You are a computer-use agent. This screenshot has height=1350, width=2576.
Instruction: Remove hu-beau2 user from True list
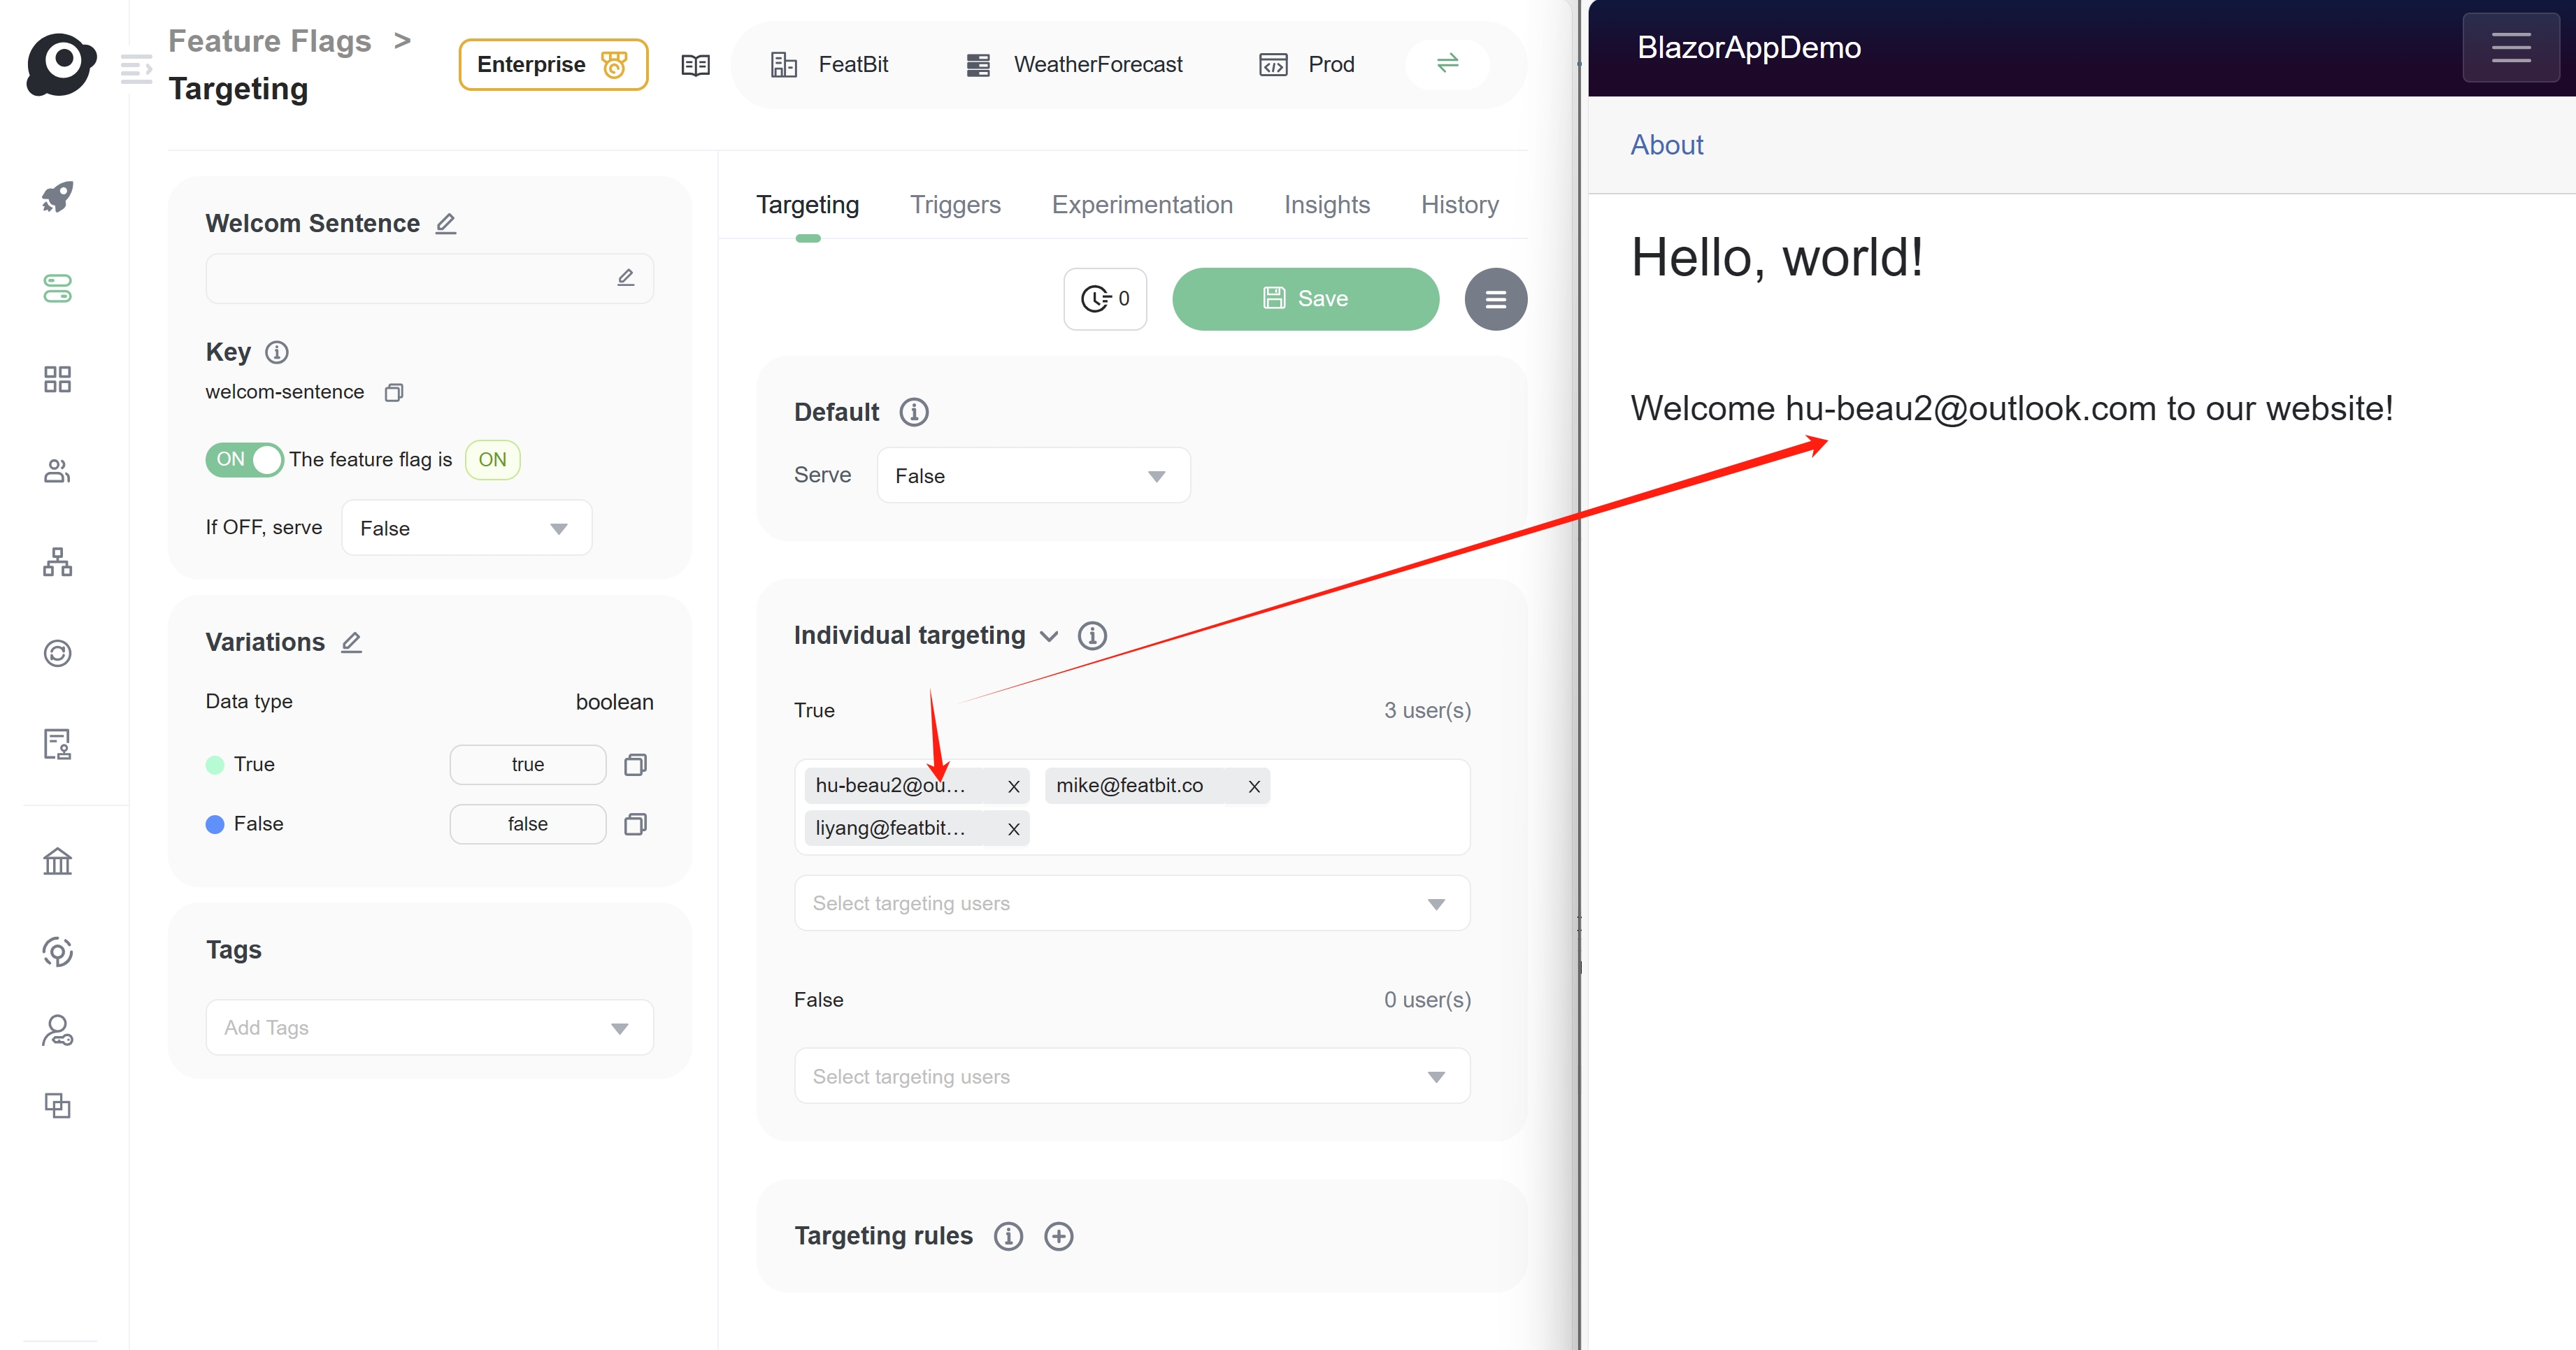click(1013, 787)
